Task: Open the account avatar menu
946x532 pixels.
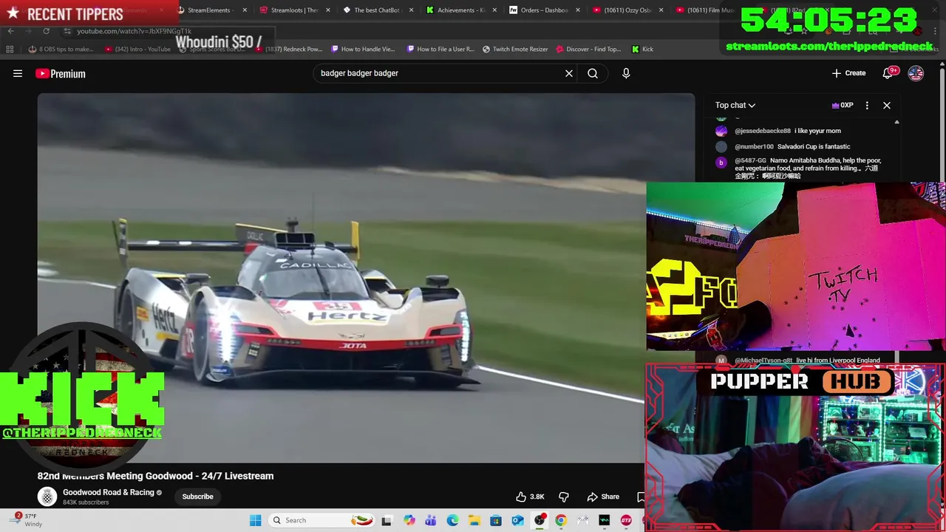Action: pyautogui.click(x=916, y=73)
